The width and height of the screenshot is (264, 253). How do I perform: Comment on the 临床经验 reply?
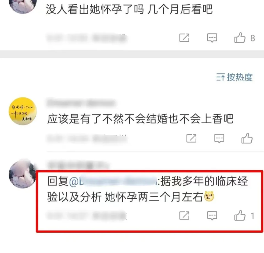(x=212, y=216)
